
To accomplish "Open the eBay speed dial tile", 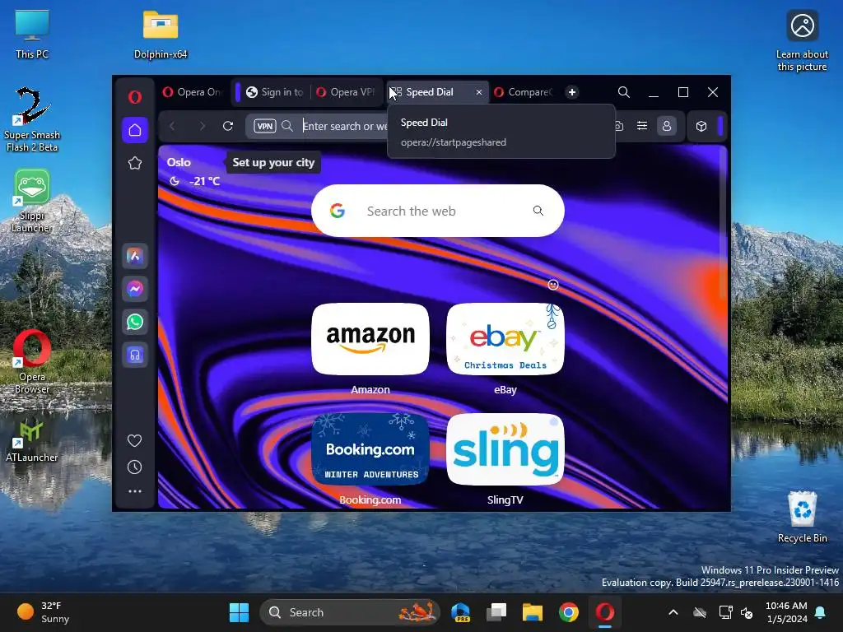I will (x=505, y=339).
